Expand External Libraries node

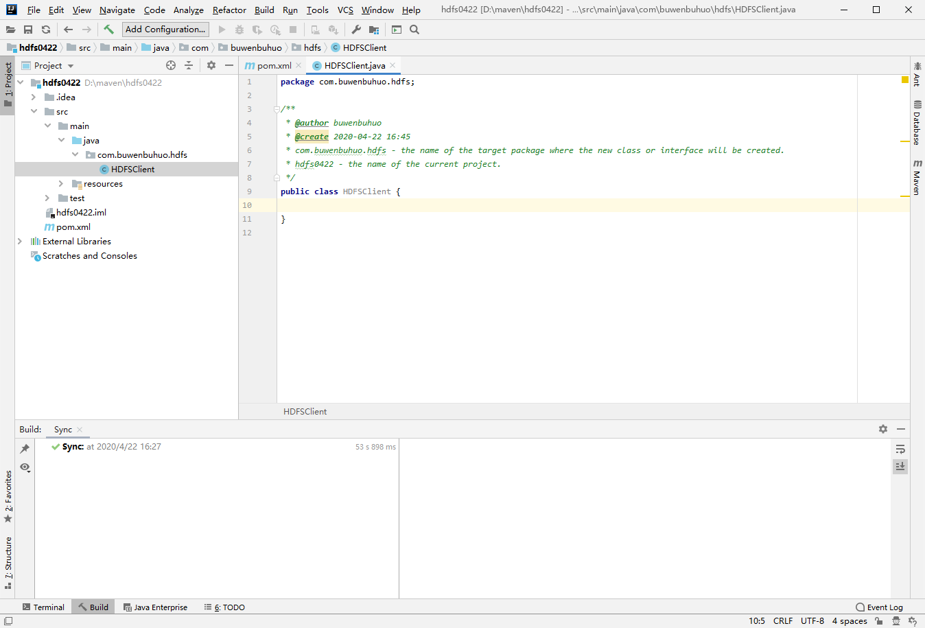tap(20, 241)
